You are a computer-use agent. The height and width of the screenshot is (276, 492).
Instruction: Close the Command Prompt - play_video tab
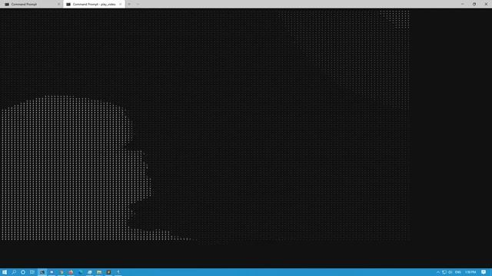click(120, 5)
